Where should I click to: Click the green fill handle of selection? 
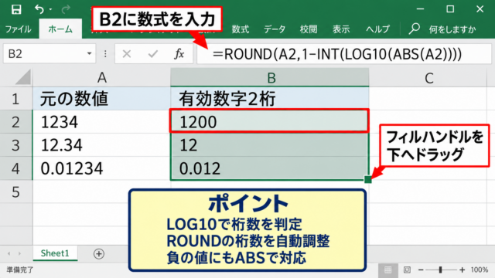point(368,179)
